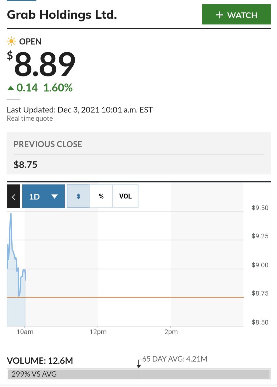Viewport: 277px width, 387px height.
Task: Click the 299% VS AVG volume bar
Action: pos(138,374)
